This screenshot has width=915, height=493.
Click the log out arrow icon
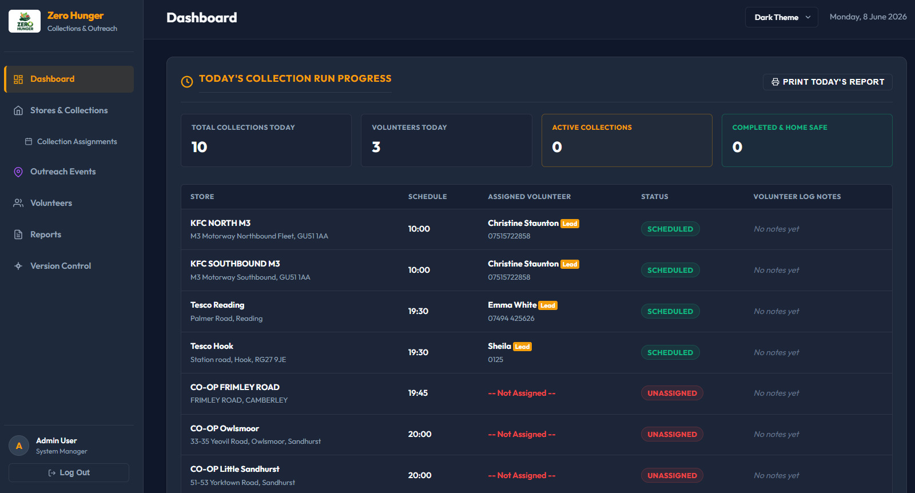coord(52,473)
